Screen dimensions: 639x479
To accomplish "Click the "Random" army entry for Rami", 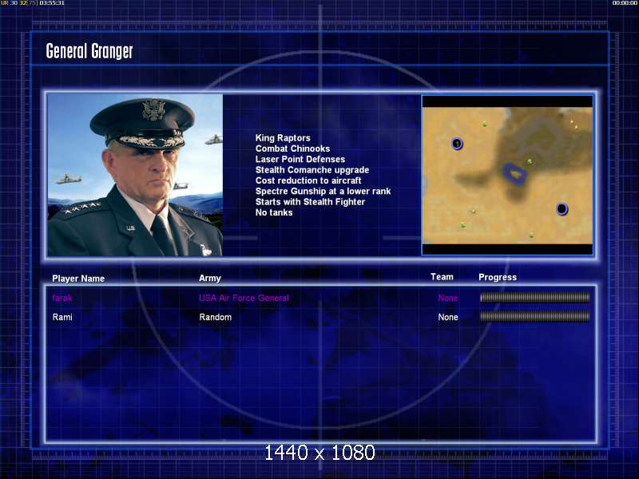I will pyautogui.click(x=215, y=317).
